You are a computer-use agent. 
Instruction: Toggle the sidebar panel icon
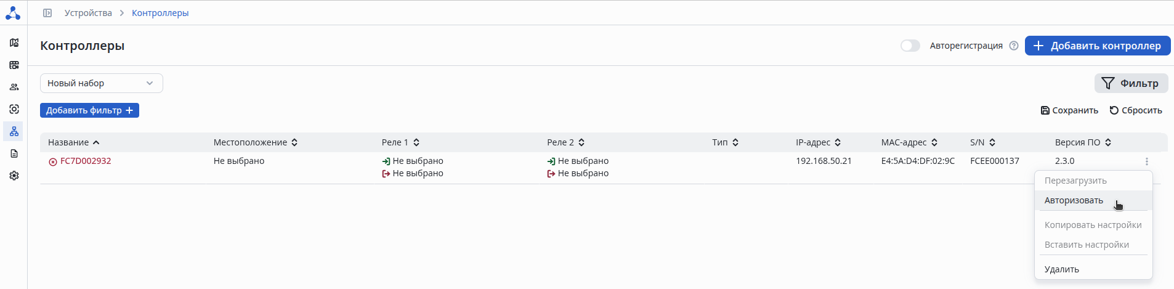point(47,13)
